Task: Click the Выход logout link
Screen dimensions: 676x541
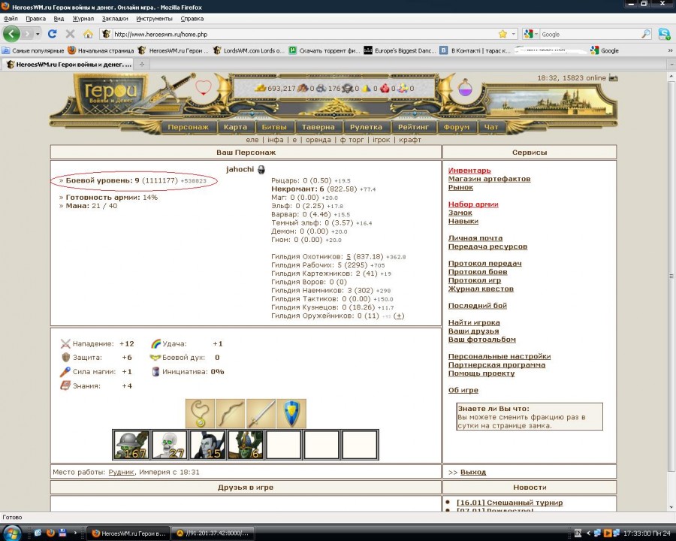Action: click(x=473, y=472)
